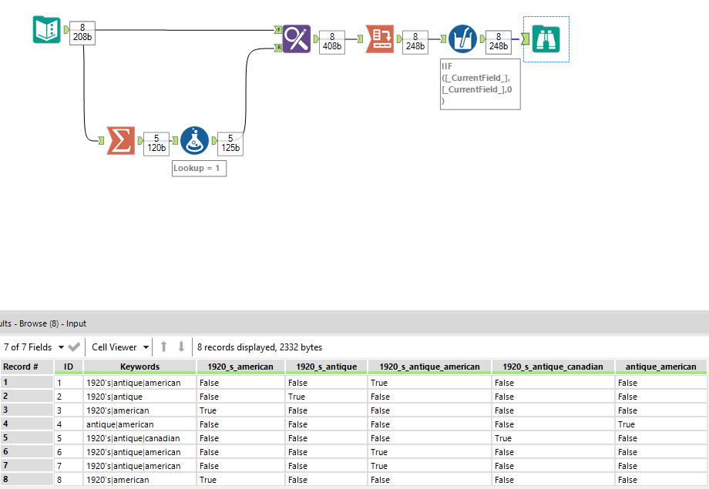Select the Text Input tool icon
The image size is (709, 489).
(x=46, y=30)
